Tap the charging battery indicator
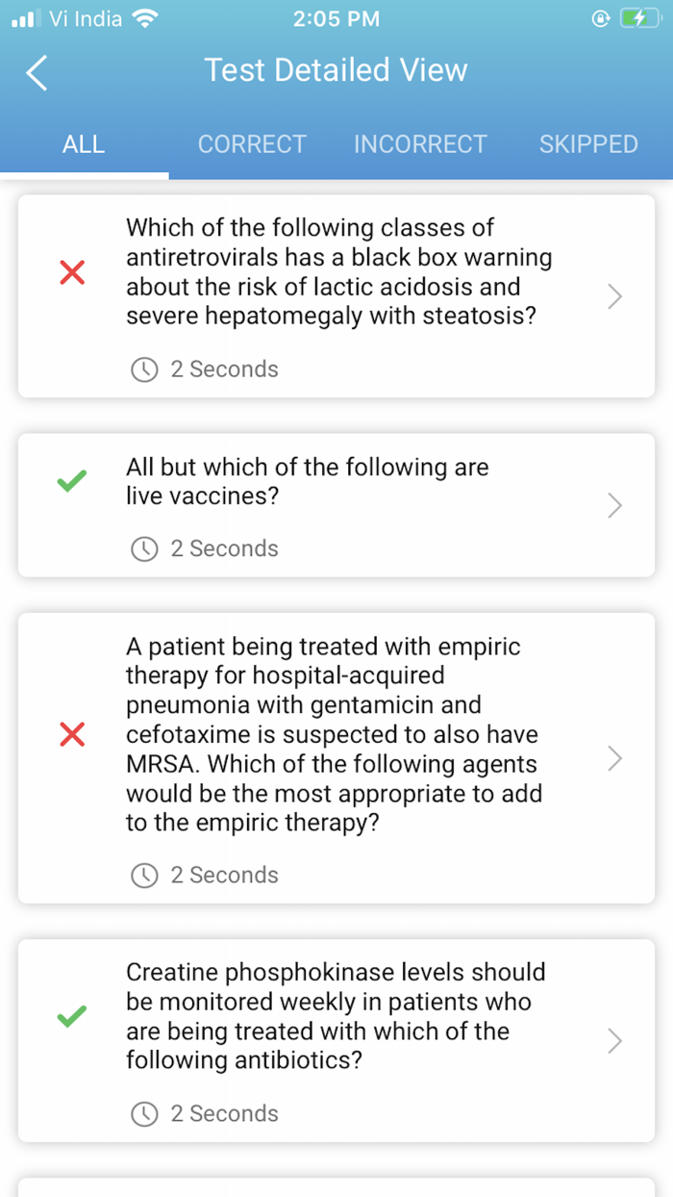 click(x=638, y=17)
